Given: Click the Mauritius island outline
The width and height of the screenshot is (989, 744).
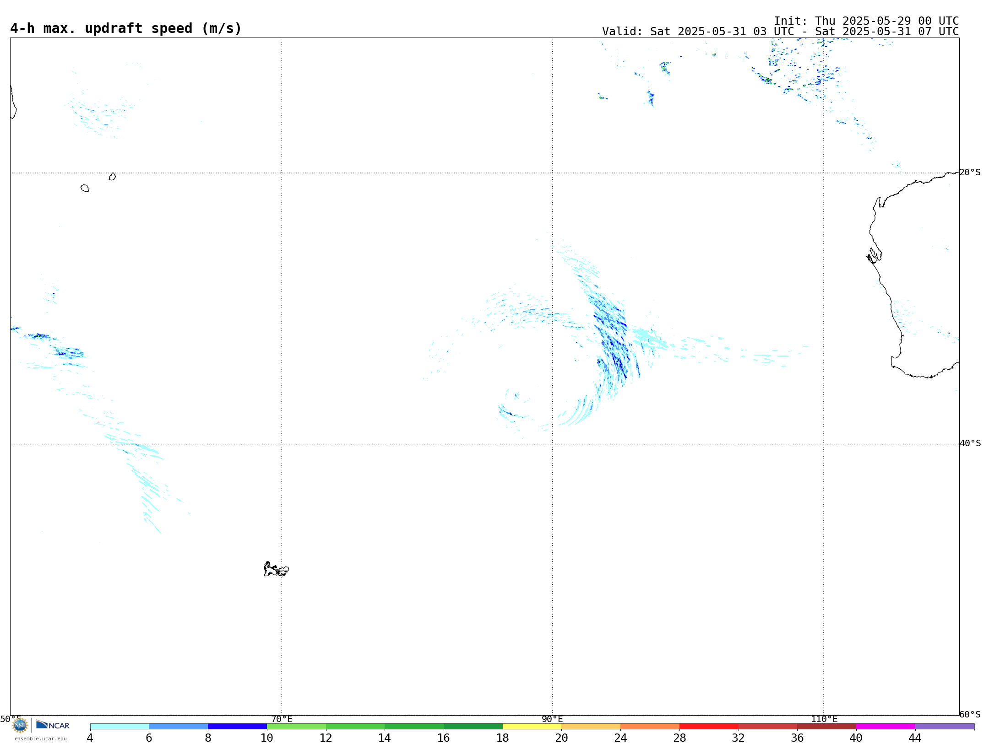Looking at the screenshot, I should tap(112, 177).
